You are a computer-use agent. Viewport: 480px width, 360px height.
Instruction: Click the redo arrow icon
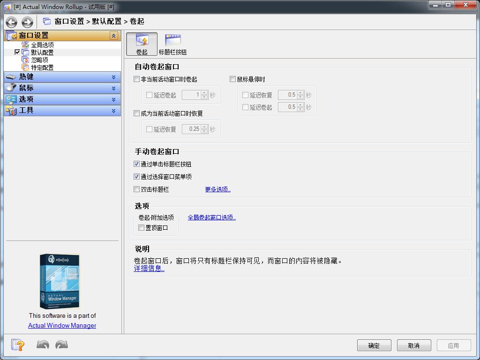61,345
